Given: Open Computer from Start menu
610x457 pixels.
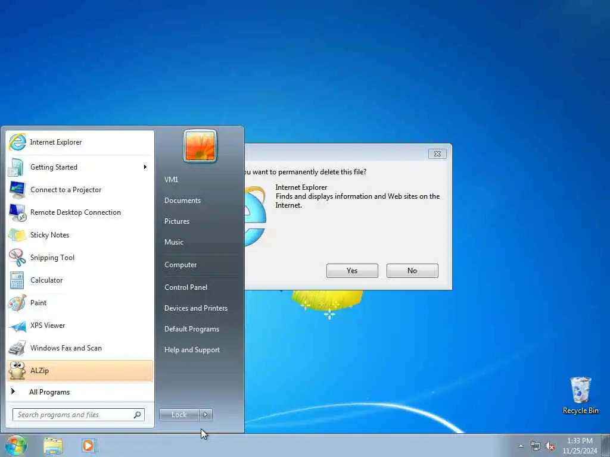Looking at the screenshot, I should pyautogui.click(x=180, y=265).
